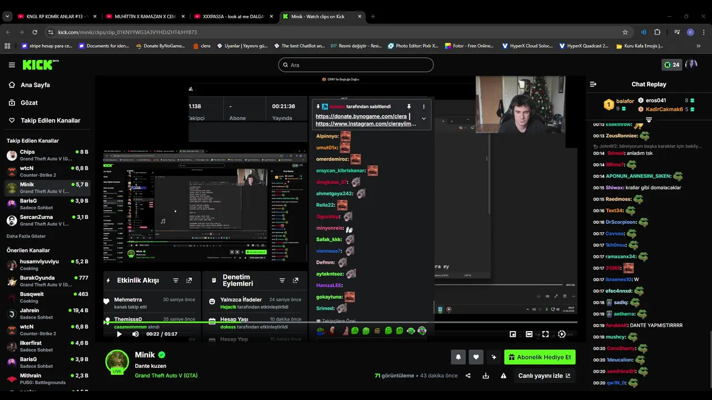
Task: Click KadirCakmak6 in leaderboard
Action: (664, 109)
